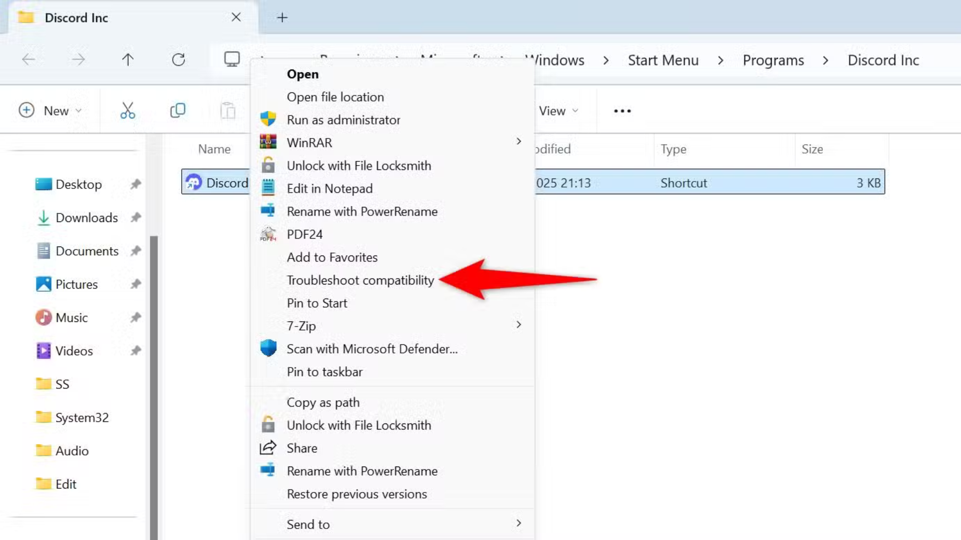Click the Microsoft Defender shield icon
Viewport: 961px width, 540px height.
point(269,348)
